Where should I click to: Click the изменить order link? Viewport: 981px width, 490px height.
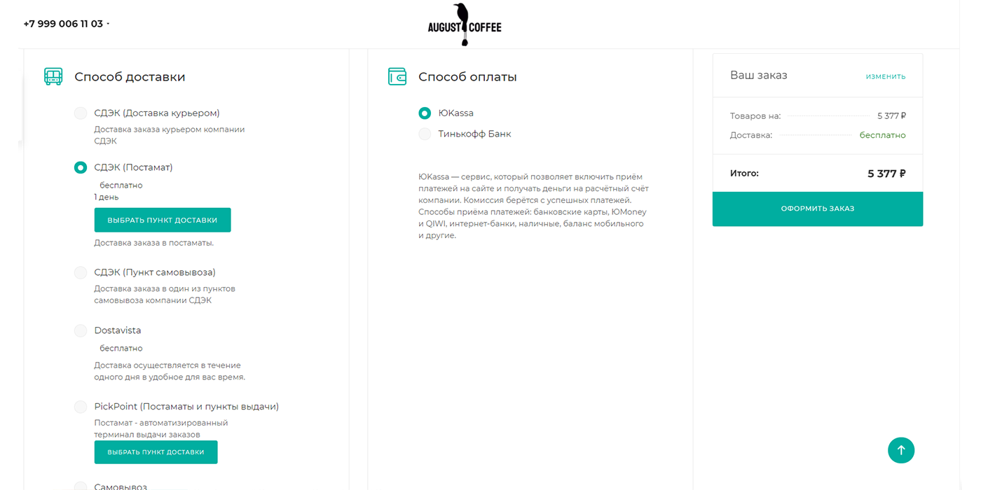pos(885,76)
